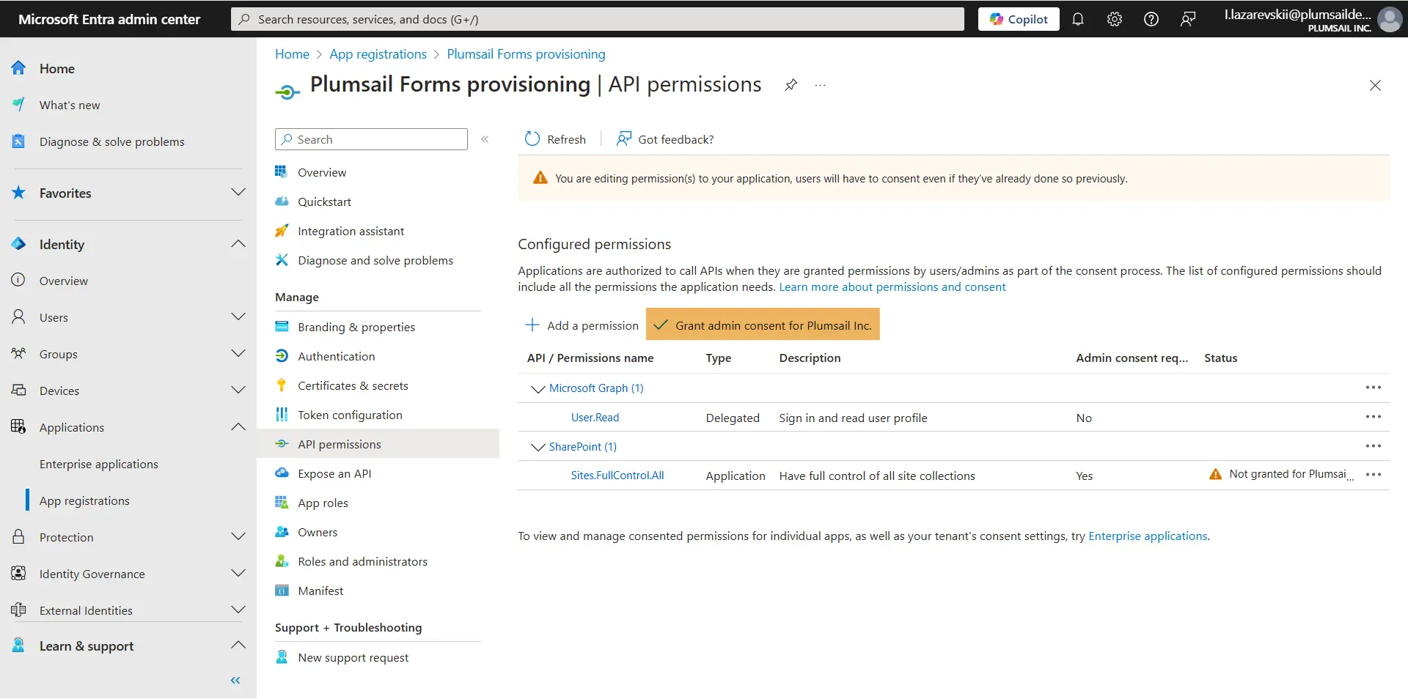
Task: Focus the global search resources box
Action: (x=597, y=19)
